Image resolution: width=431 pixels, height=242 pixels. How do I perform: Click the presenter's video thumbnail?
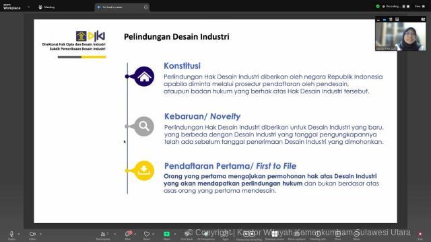click(401, 36)
